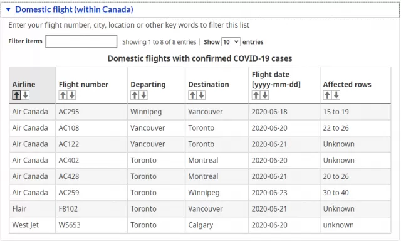This screenshot has height=241, width=401.
Task: Collapse the Domestic flight section triangle
Action: click(8, 10)
